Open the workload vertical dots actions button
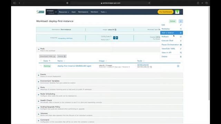The image size is (221, 124). click(181, 21)
